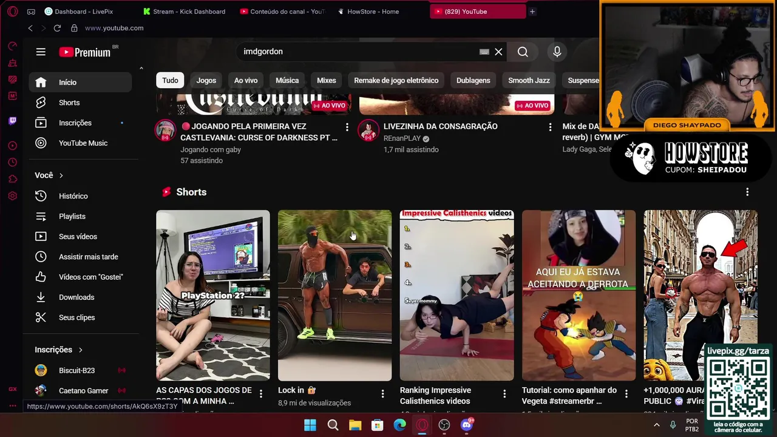Switch to Dashboard - LivePix tab

(x=84, y=12)
